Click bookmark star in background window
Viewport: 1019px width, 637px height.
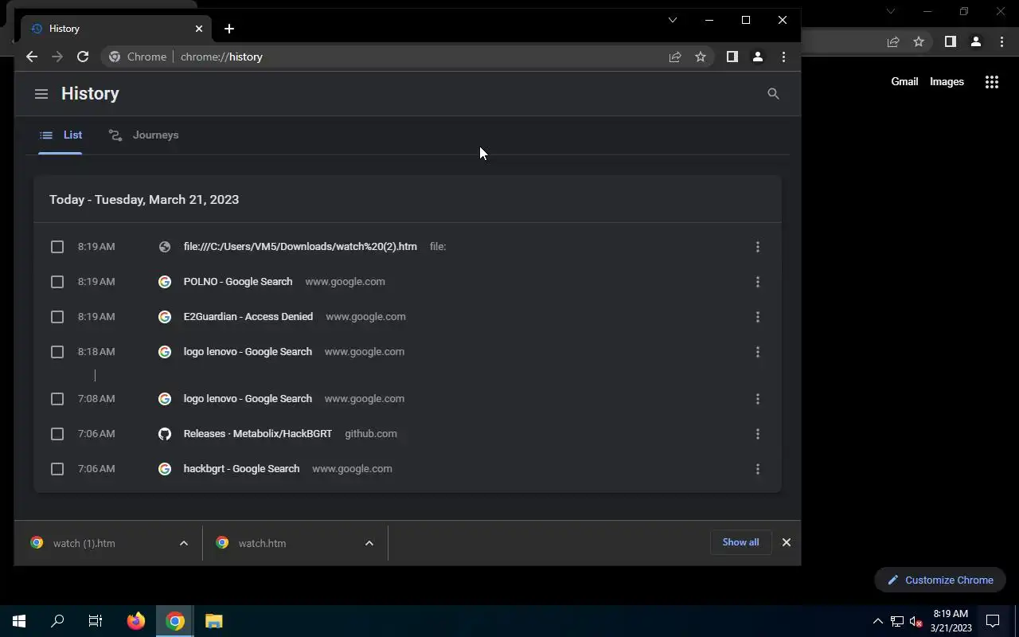[x=919, y=42]
